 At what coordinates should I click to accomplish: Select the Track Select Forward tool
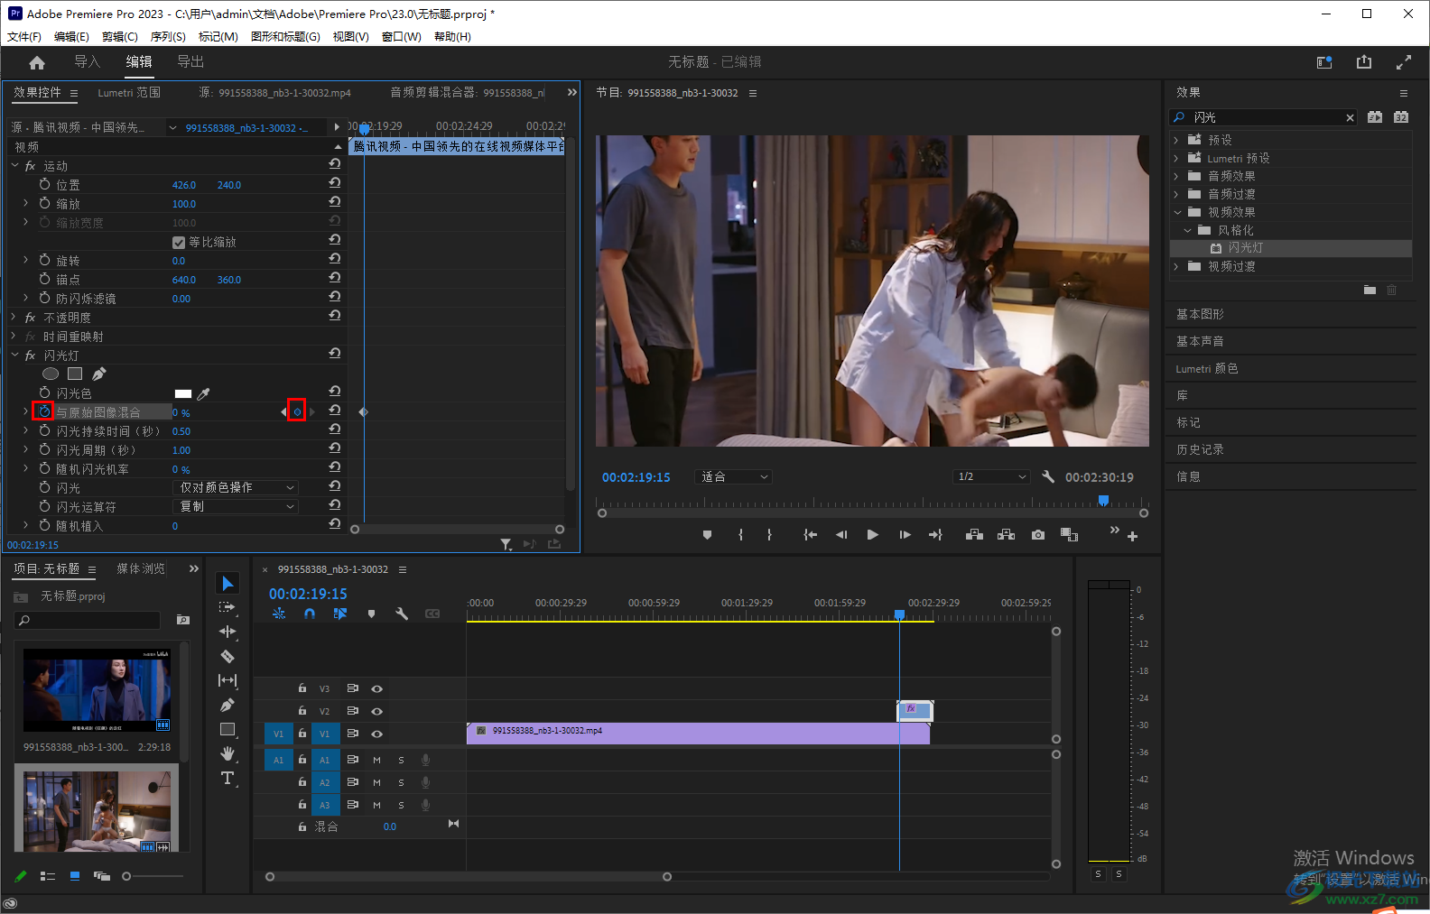click(x=227, y=607)
